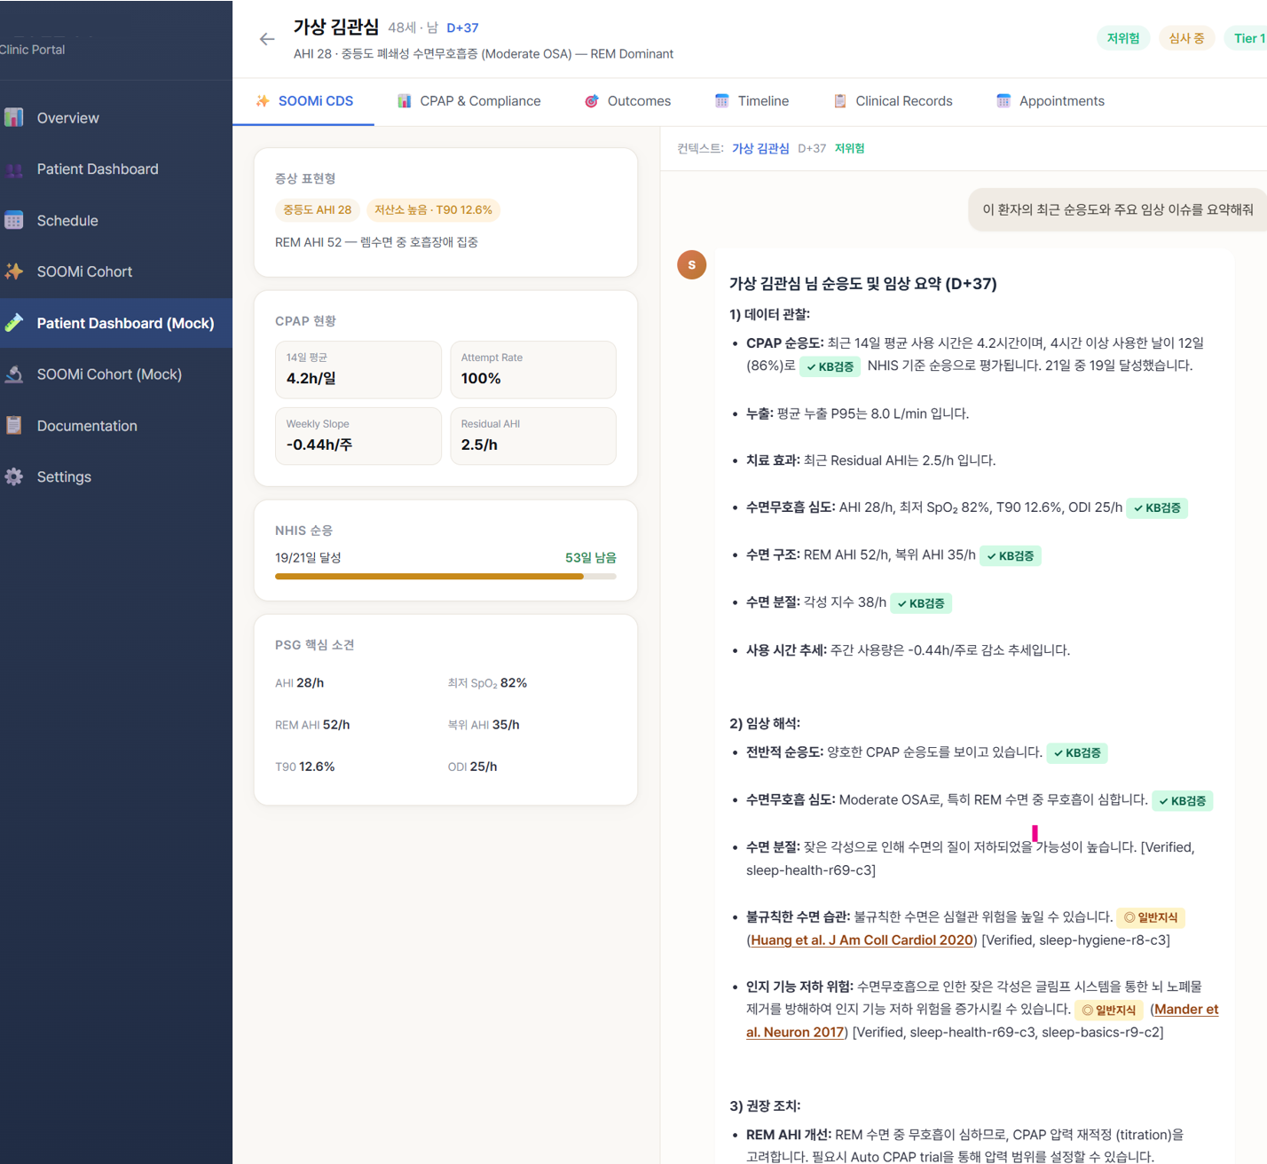The height and width of the screenshot is (1164, 1267).
Task: Open the Timeline tab
Action: click(752, 101)
